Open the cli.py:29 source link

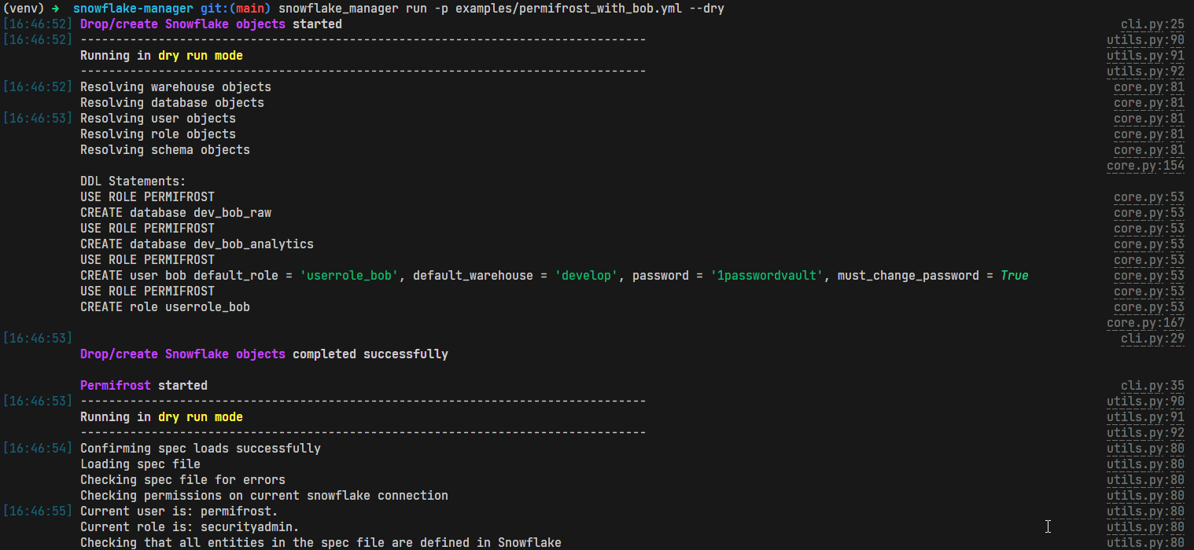point(1152,339)
